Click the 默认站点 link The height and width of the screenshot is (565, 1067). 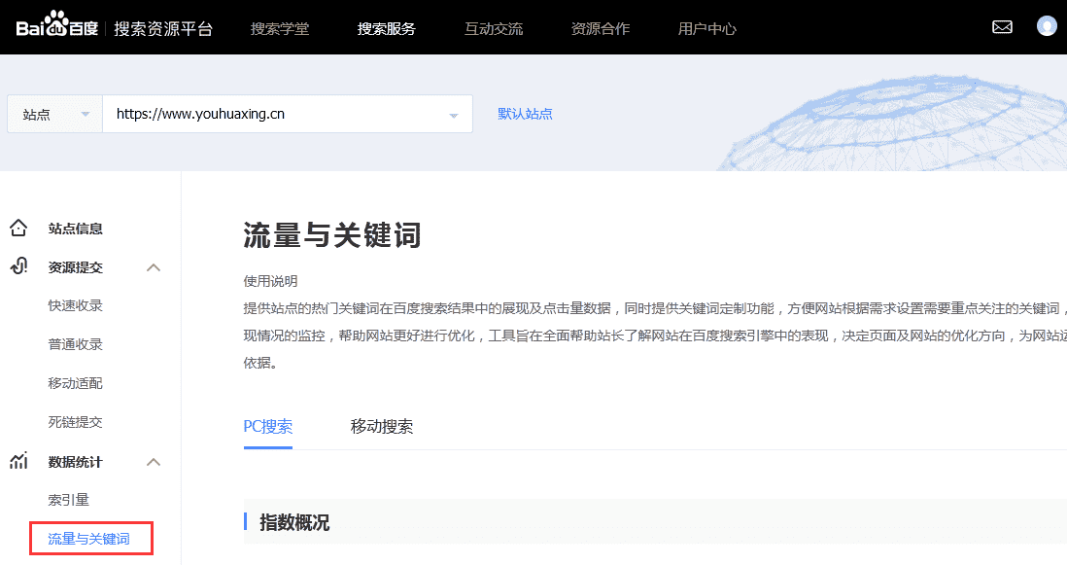click(x=525, y=113)
